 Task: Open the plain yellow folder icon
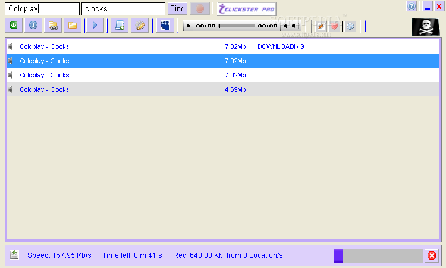pyautogui.click(x=73, y=26)
